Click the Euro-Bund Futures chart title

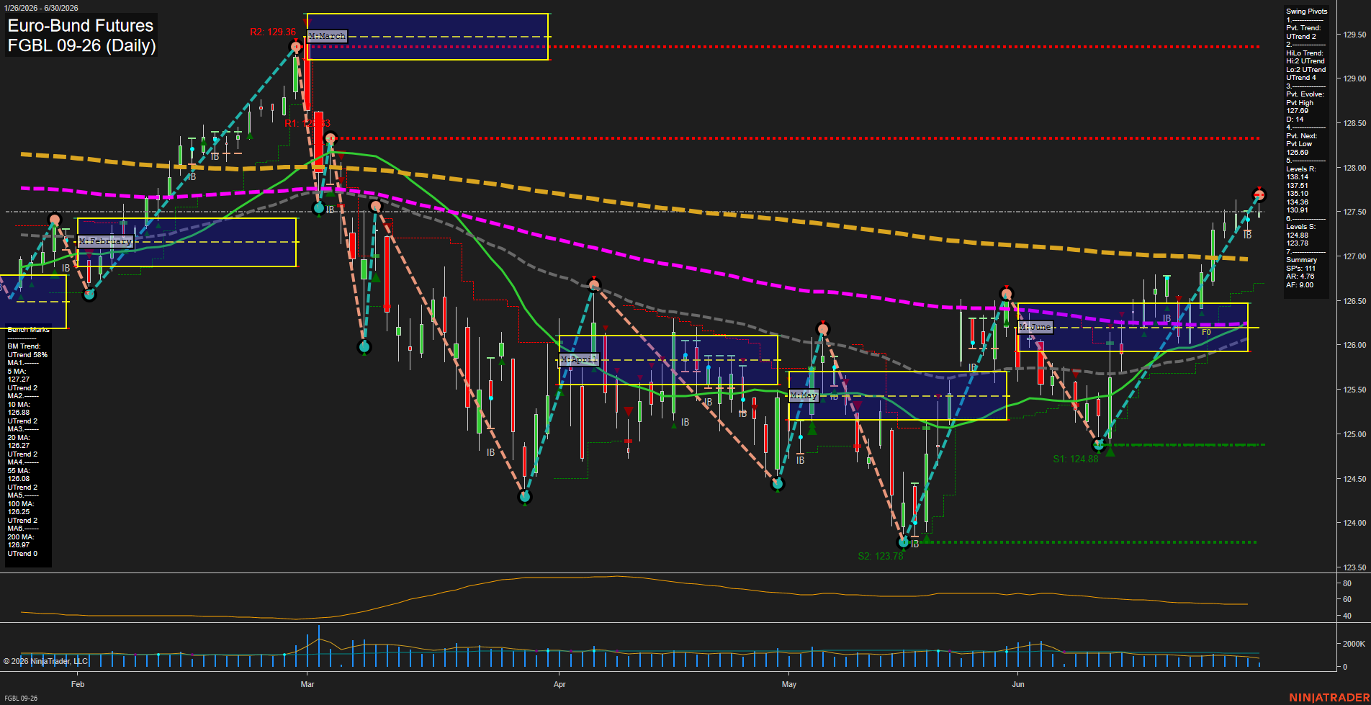click(x=81, y=25)
